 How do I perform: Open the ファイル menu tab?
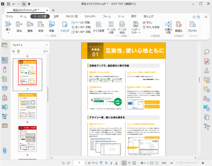tap(9, 16)
